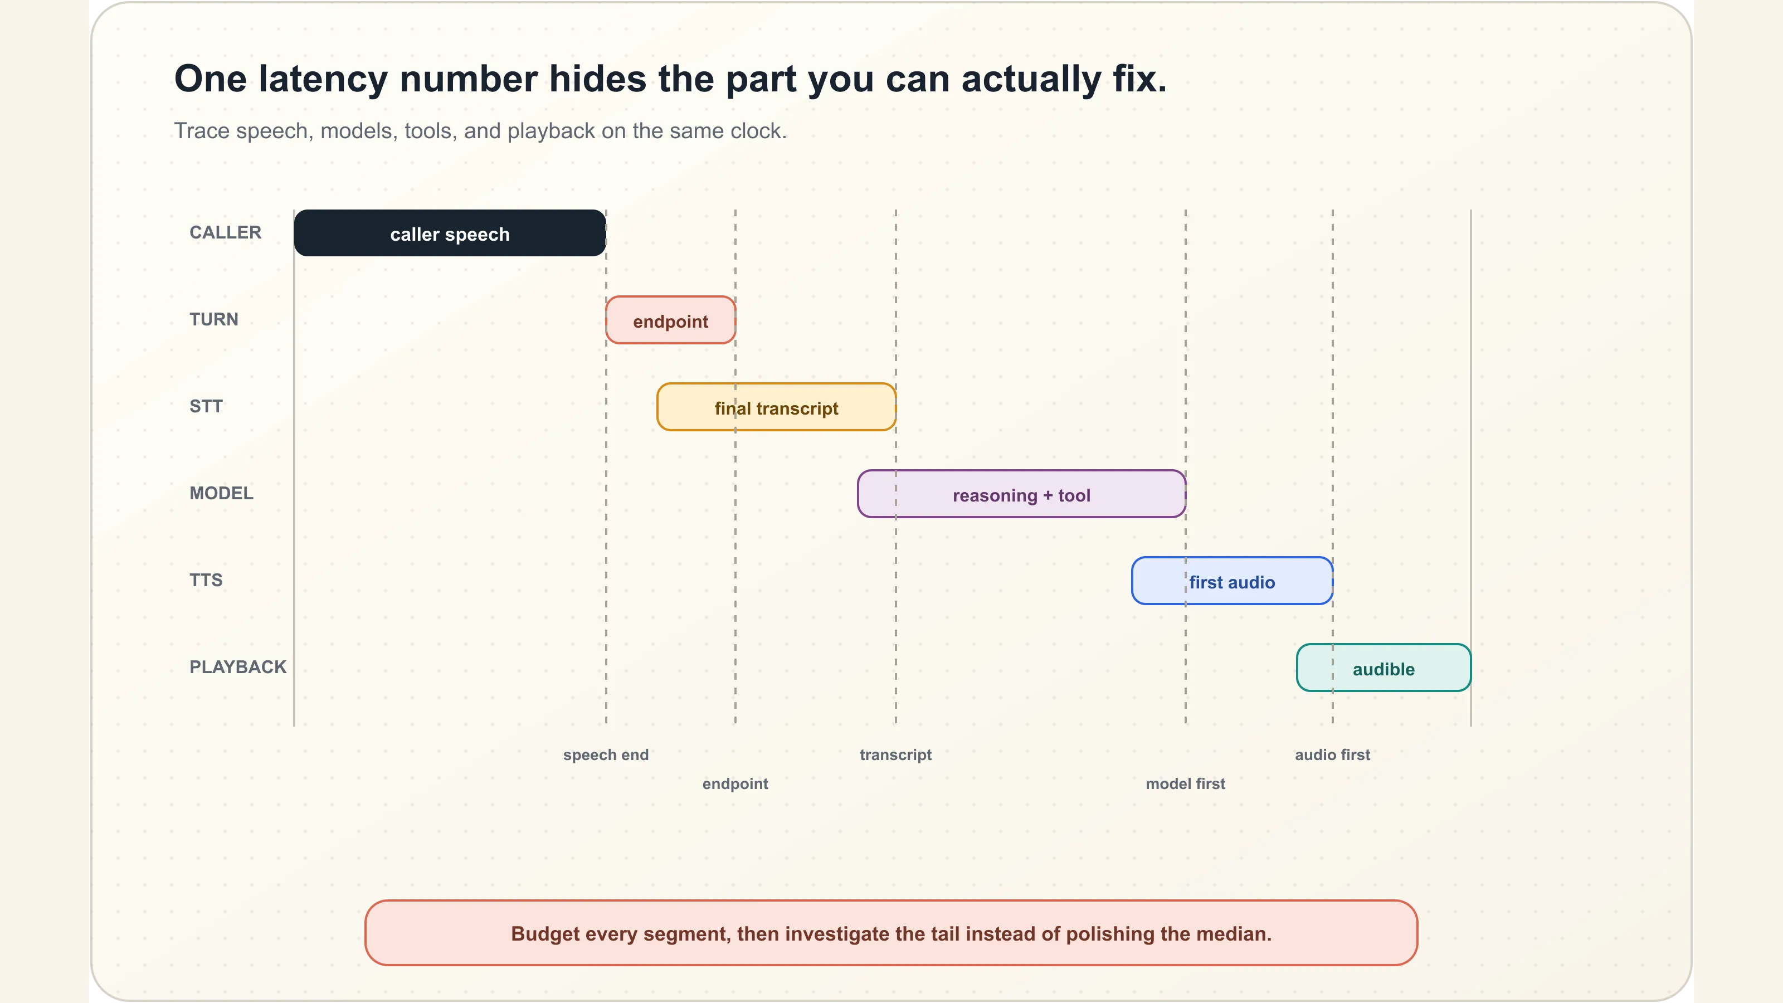
Task: Click the STT row label
Action: (206, 406)
